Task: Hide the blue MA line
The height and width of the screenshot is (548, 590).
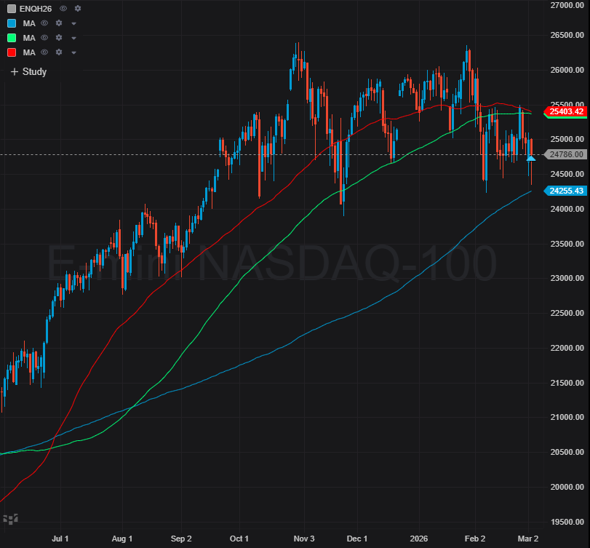Action: tap(44, 23)
